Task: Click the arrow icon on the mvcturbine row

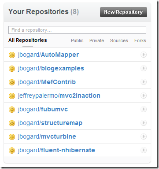Action: 144,136
